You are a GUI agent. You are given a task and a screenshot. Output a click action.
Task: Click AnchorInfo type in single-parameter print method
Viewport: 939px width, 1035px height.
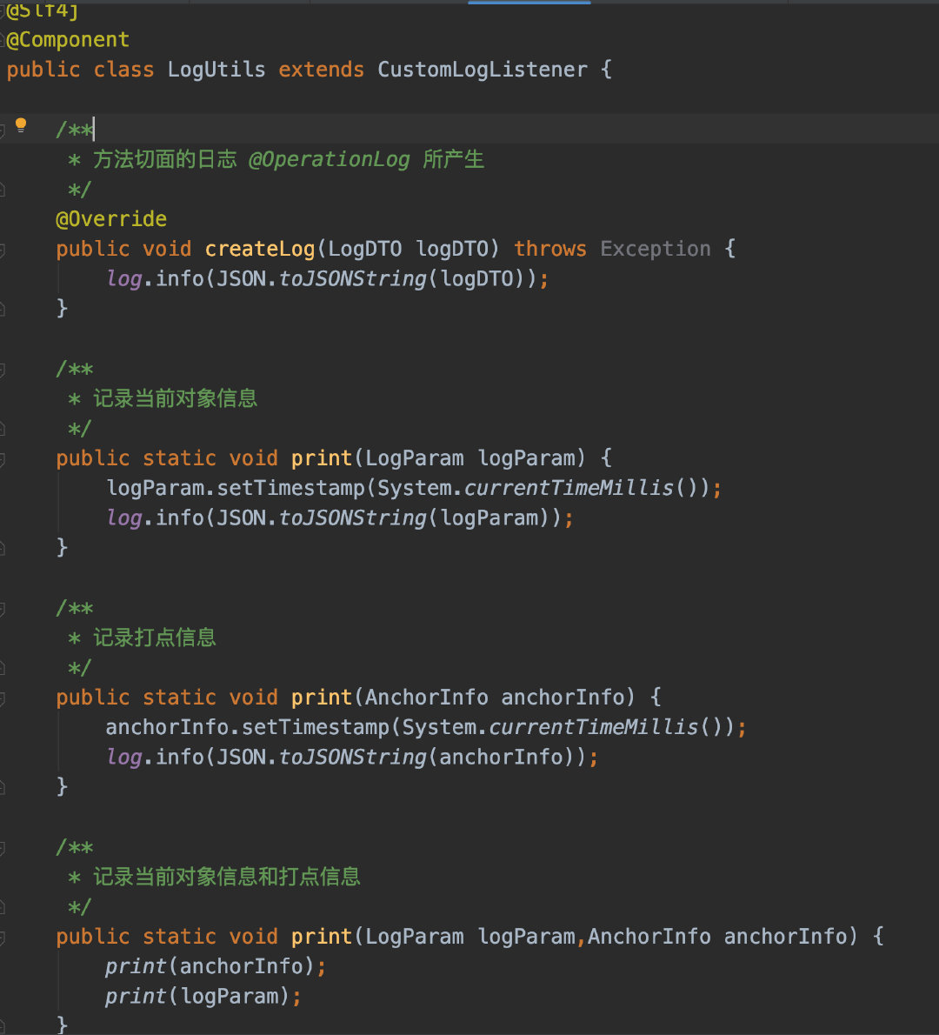tap(427, 697)
